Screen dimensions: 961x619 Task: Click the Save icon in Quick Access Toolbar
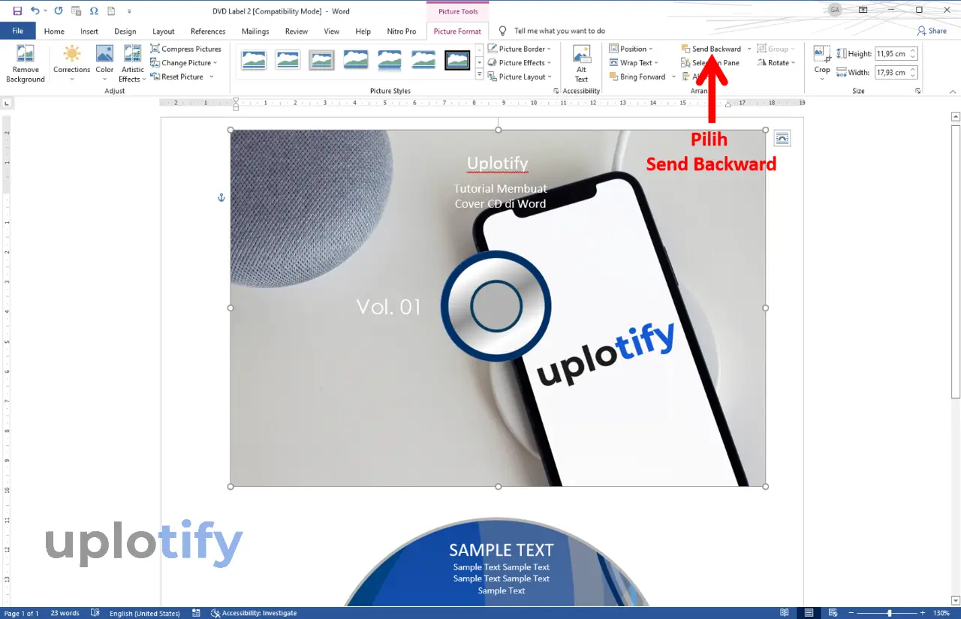(x=17, y=11)
